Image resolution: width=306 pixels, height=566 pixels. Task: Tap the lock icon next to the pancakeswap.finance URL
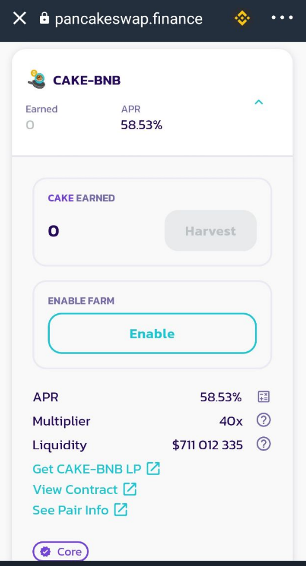click(45, 18)
